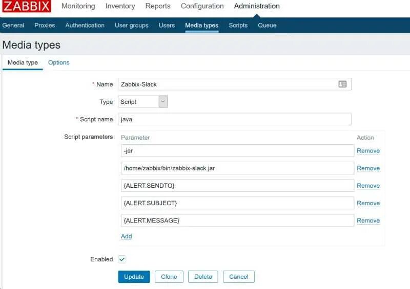Open the Type dropdown
410x289 pixels.
coord(143,102)
